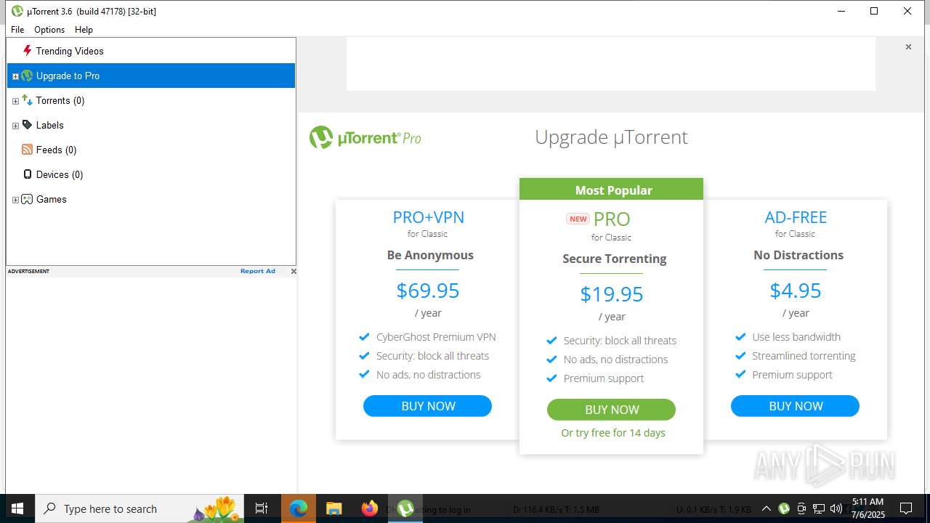This screenshot has height=523, width=930.
Task: Open the Help menu
Action: click(x=84, y=30)
